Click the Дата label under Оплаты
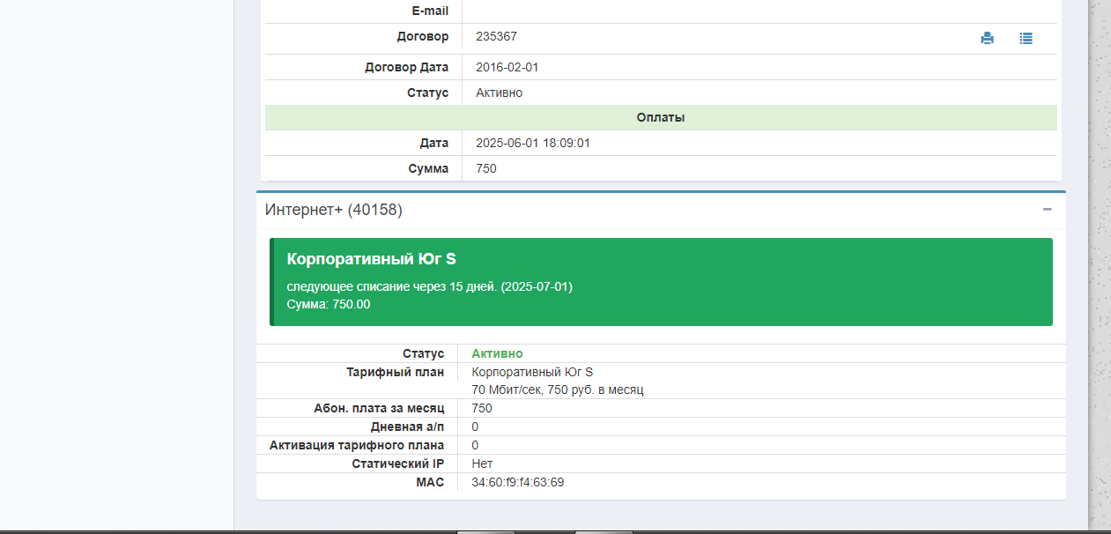Viewport: 1111px width, 534px height. coord(434,143)
